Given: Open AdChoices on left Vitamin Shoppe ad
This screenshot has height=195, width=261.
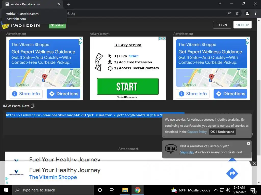Looking at the screenshot, I should [x=80, y=43].
